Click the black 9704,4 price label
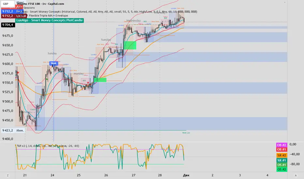Viewport: 304px width, 179px height. pyautogui.click(x=8, y=25)
